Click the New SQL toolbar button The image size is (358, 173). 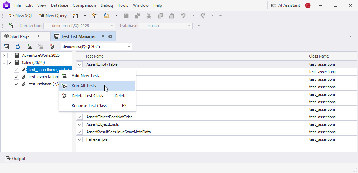point(20,16)
